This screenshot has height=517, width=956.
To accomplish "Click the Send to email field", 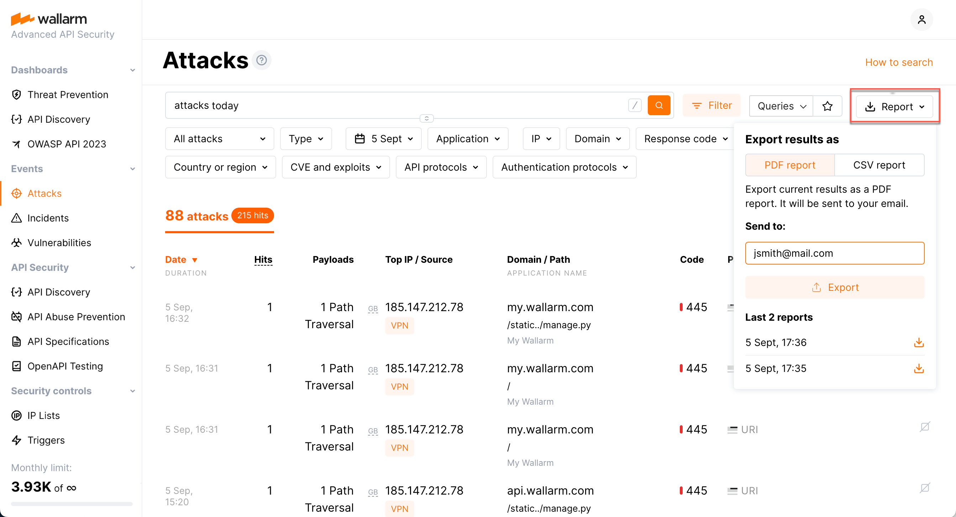I will tap(834, 253).
